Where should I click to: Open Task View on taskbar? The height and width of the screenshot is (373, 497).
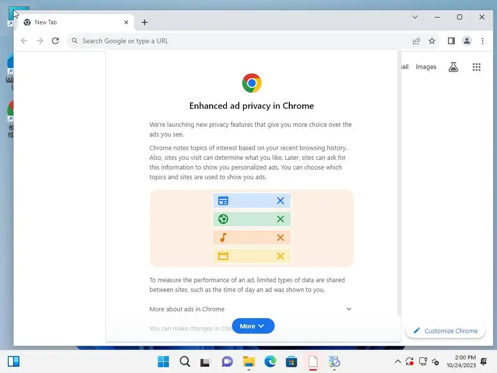click(x=205, y=361)
